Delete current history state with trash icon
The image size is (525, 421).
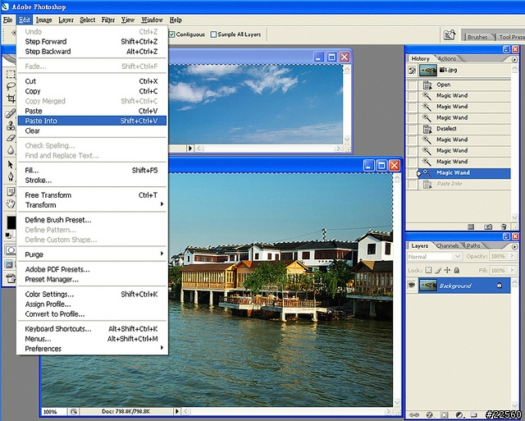pos(504,227)
